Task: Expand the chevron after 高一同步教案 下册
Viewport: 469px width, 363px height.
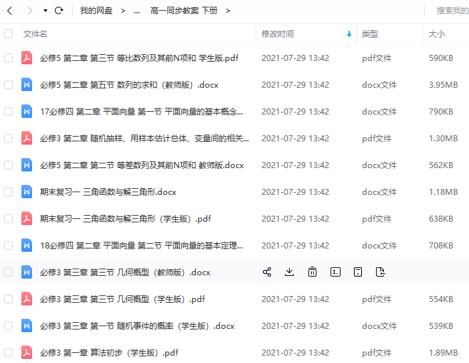Action: [228, 11]
